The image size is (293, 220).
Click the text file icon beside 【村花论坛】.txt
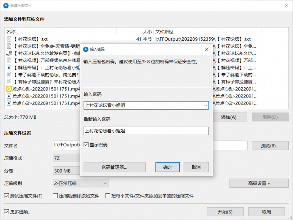point(9,39)
